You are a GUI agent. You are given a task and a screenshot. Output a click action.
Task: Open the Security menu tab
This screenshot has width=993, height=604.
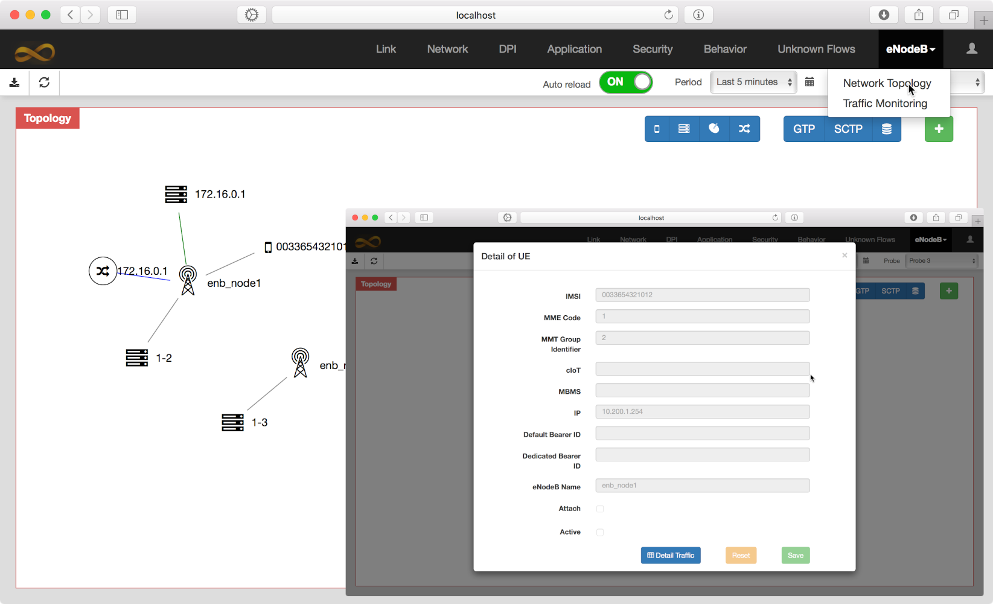(652, 50)
